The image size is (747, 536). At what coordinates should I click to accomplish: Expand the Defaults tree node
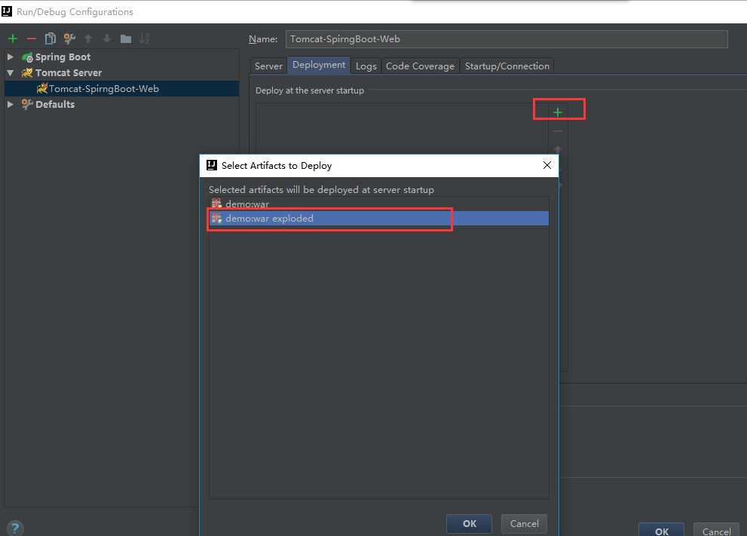click(x=11, y=105)
